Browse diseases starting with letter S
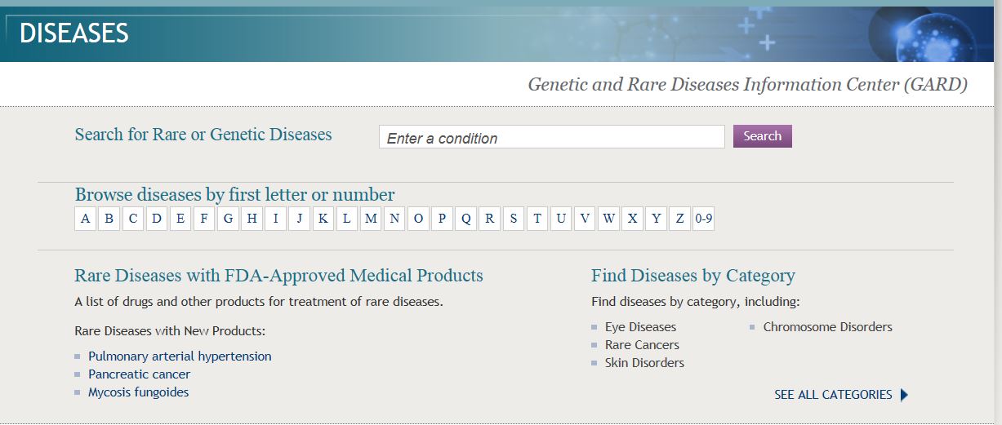Screen dimensions: 1002x425 pyautogui.click(x=513, y=219)
